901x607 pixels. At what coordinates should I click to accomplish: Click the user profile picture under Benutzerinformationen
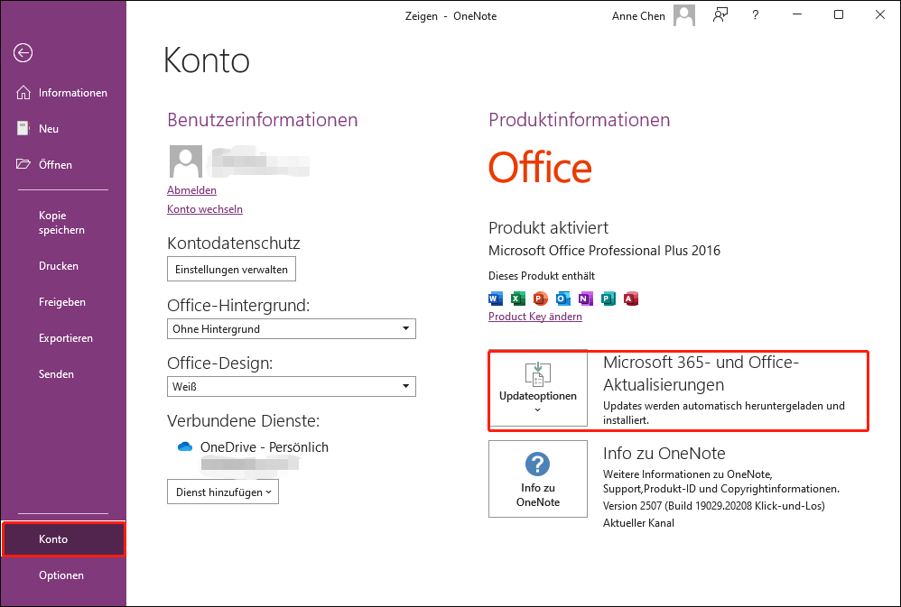[186, 161]
